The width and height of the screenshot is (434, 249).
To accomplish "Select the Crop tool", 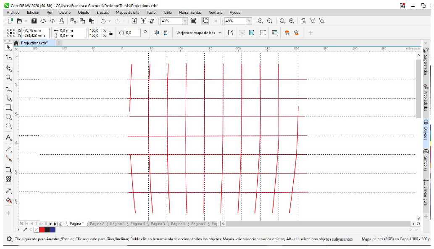I will [x=8, y=68].
